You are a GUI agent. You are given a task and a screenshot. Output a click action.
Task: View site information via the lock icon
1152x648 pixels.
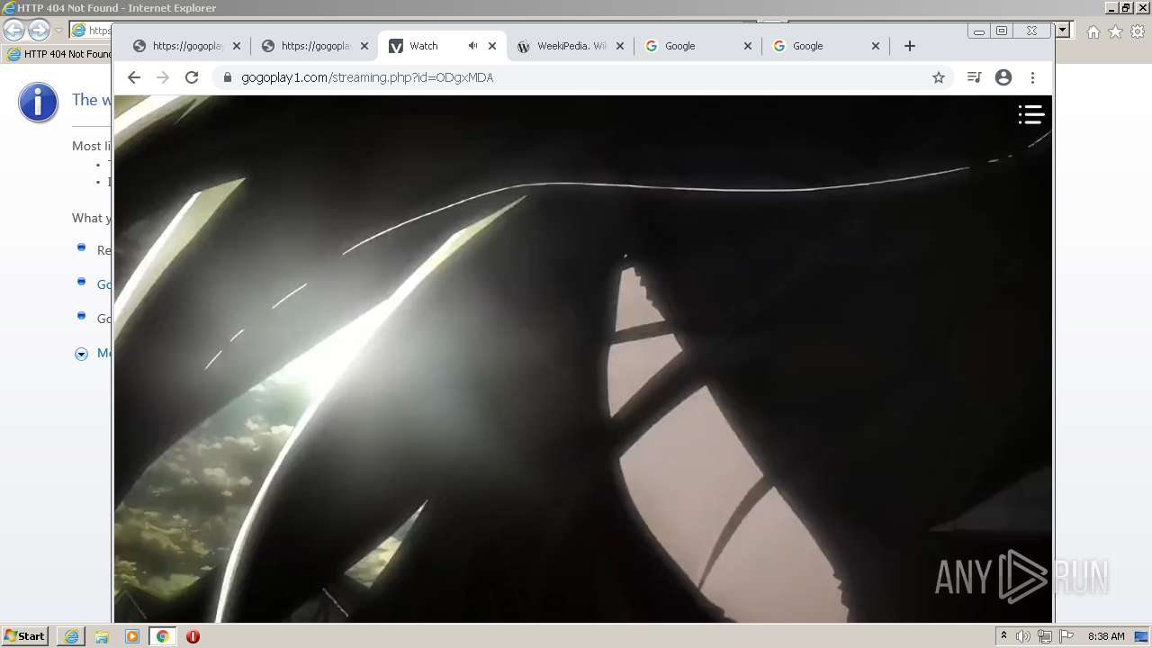pos(228,77)
